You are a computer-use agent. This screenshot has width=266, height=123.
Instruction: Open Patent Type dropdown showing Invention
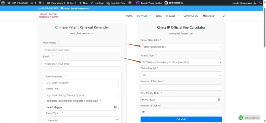coord(82,120)
